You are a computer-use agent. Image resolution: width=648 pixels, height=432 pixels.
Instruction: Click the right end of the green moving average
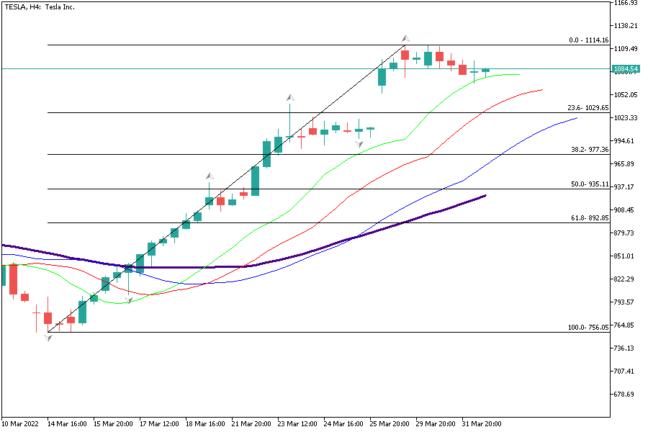pyautogui.click(x=517, y=74)
